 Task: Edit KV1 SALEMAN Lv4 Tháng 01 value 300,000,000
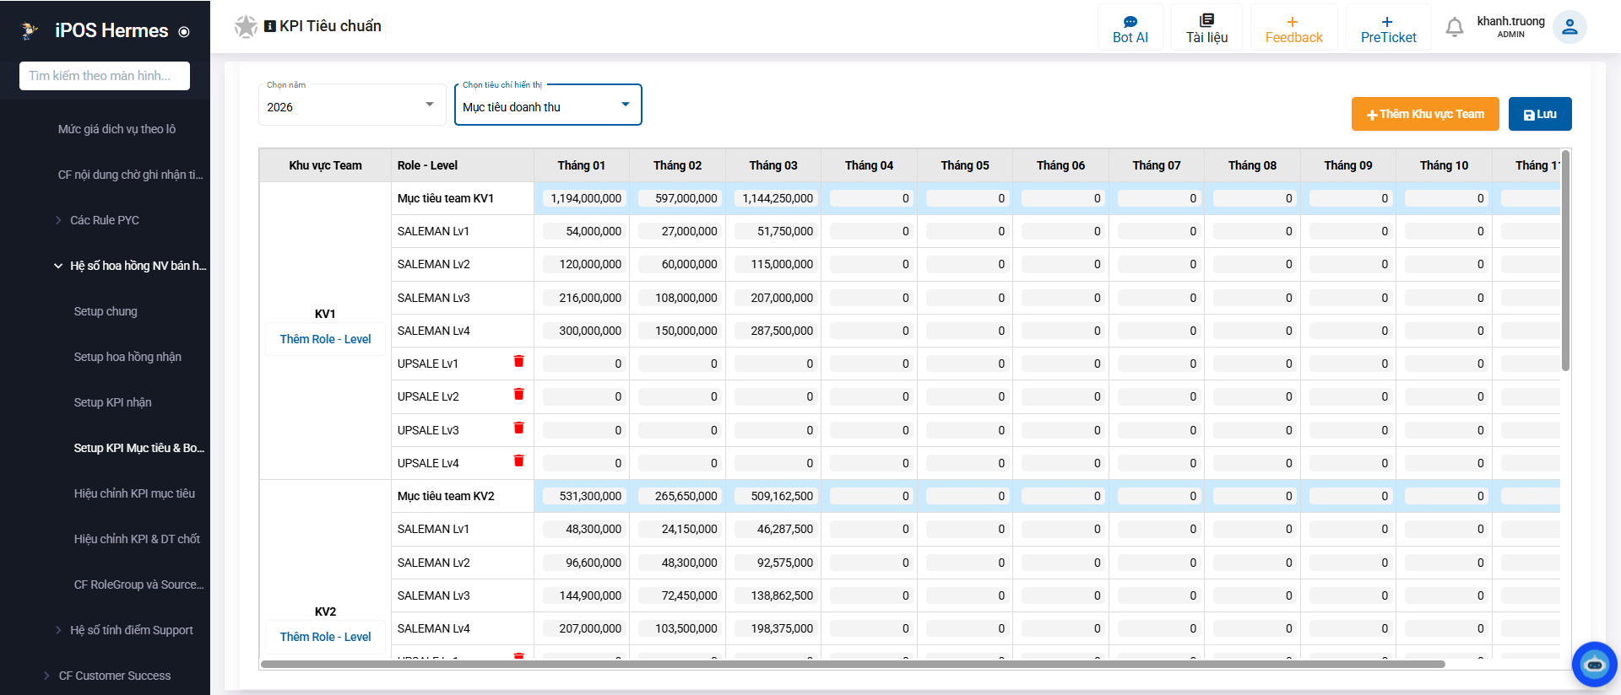point(583,331)
